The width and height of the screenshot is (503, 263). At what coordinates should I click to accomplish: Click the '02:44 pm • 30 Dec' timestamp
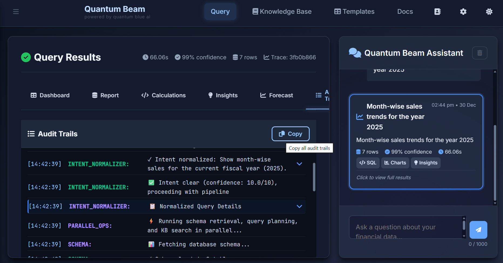pos(454,105)
